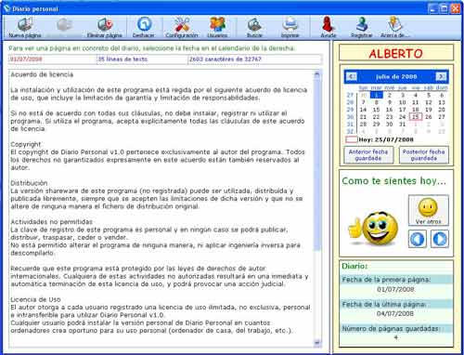Viewport: 464px width, 355px height.
Task: Select July 1 in the calendar
Action: click(x=377, y=95)
